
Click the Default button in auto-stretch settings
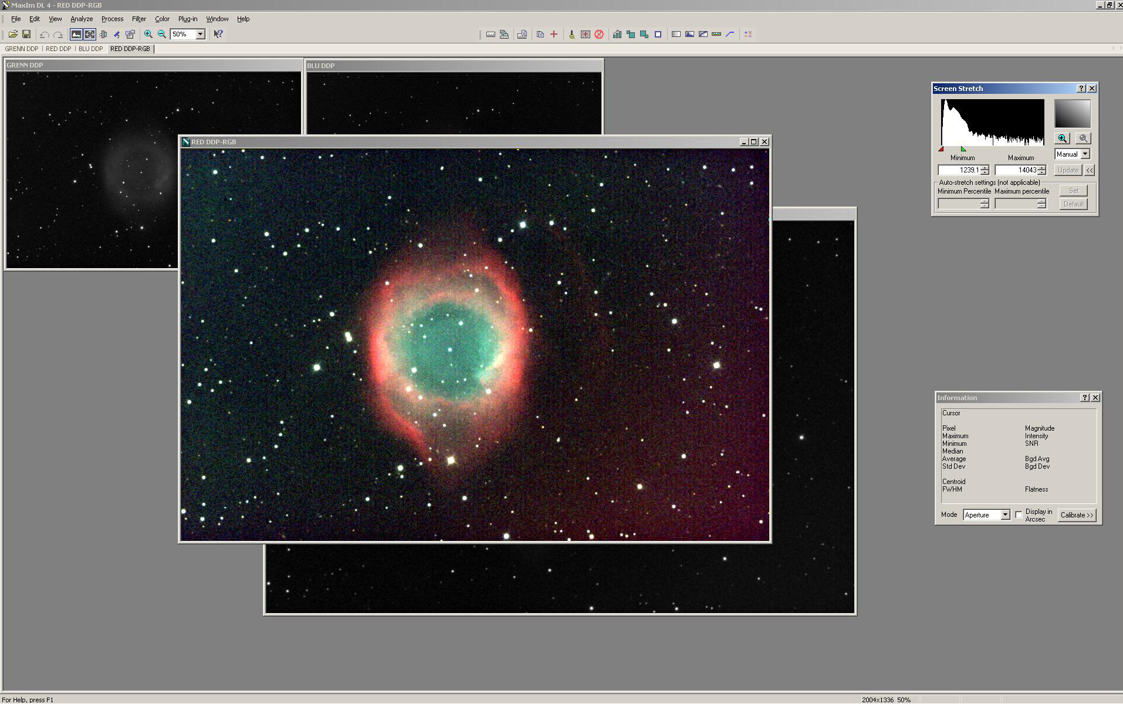tap(1074, 204)
